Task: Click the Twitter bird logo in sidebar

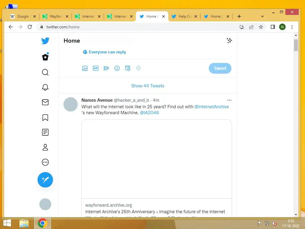Action: pos(45,41)
